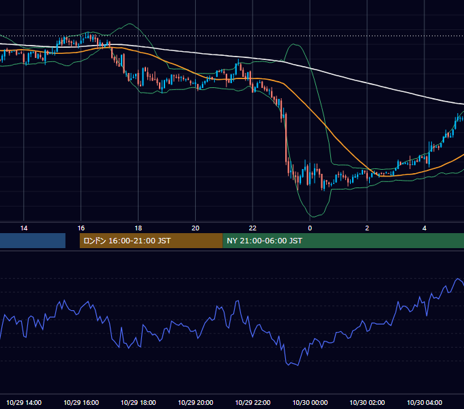Screen dimensions: 464x409
Task: Click hour label 14 on chart axis
Action: pyautogui.click(x=24, y=228)
